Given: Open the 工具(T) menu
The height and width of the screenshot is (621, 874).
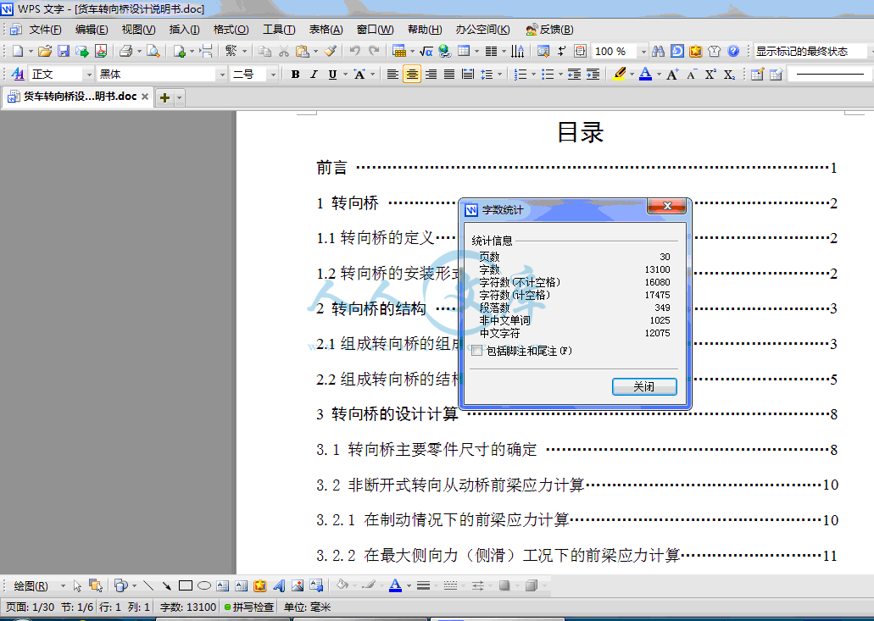Looking at the screenshot, I should (x=279, y=30).
